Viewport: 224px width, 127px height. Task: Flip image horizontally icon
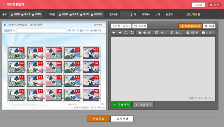click(x=126, y=33)
